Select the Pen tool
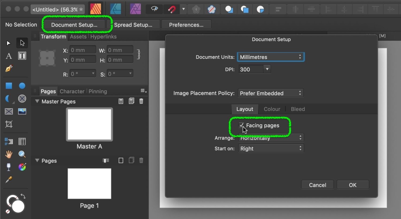 point(9,69)
